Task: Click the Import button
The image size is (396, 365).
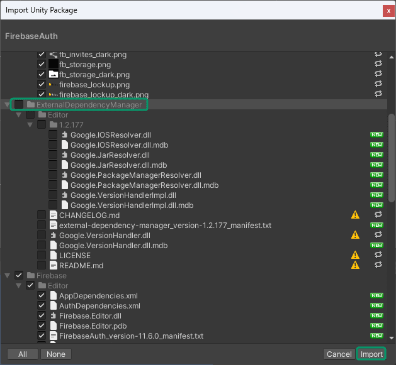Action: (371, 354)
